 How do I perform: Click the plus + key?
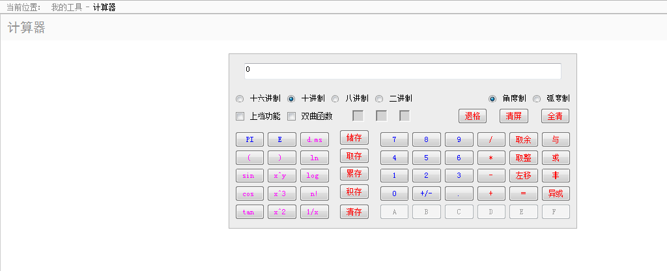click(491, 193)
